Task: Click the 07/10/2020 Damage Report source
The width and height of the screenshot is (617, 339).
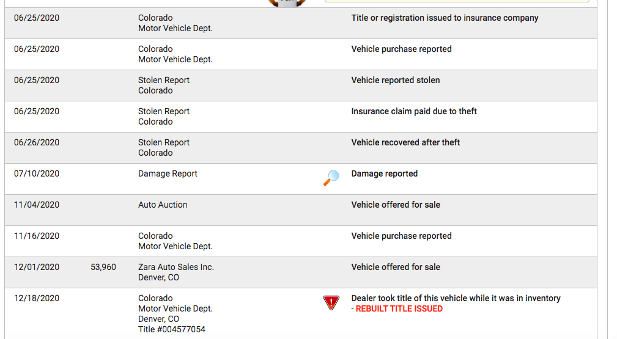Action: pos(168,173)
